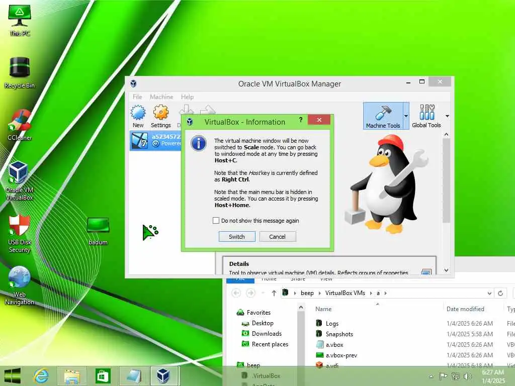
Task: Select Machine Tools hammer icon
Action: (383, 116)
